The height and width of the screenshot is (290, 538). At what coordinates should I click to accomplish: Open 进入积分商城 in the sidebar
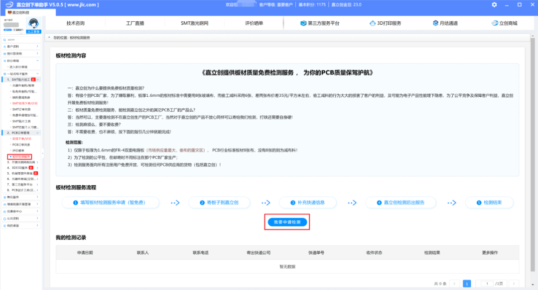[18, 67]
